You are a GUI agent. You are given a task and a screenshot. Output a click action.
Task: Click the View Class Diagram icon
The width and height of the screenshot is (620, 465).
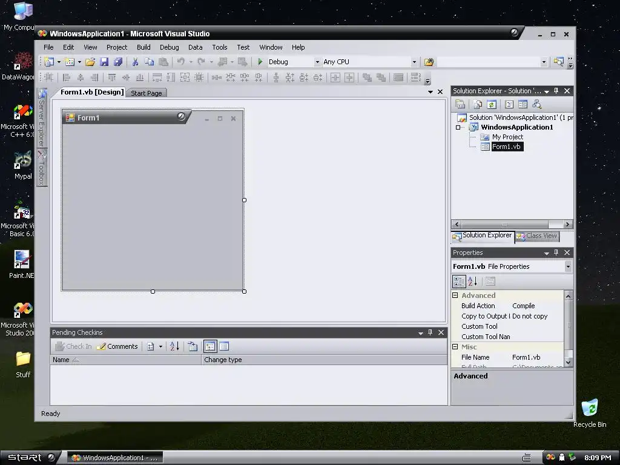[x=536, y=104]
